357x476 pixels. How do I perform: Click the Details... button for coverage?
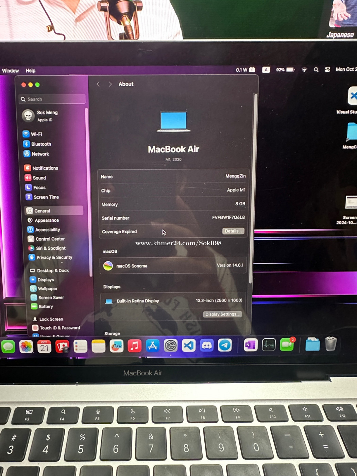tap(233, 231)
